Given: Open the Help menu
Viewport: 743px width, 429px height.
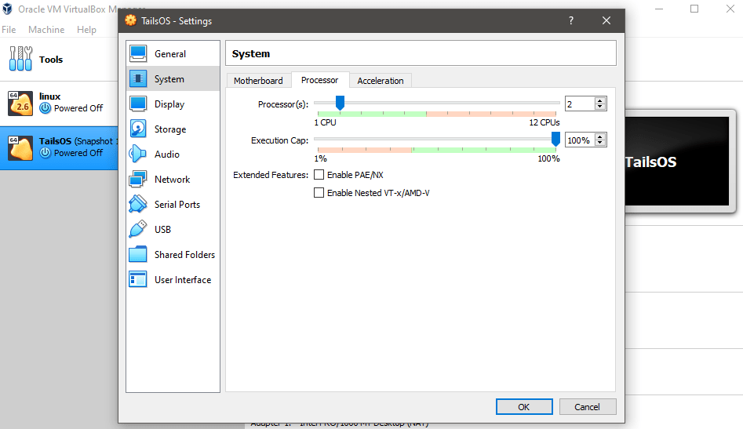Looking at the screenshot, I should (87, 29).
